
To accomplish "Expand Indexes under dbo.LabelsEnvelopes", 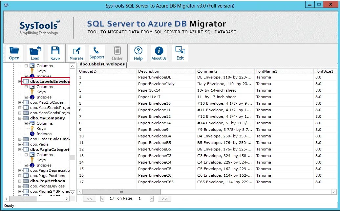I will coord(26,97).
